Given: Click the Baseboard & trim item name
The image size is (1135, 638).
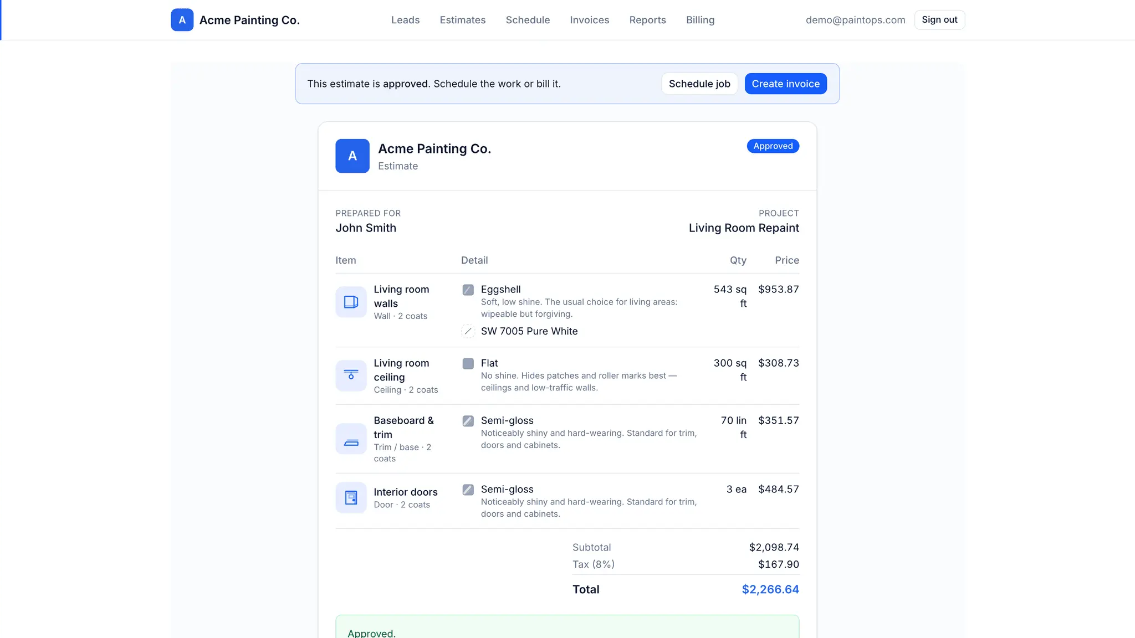Looking at the screenshot, I should tap(403, 428).
